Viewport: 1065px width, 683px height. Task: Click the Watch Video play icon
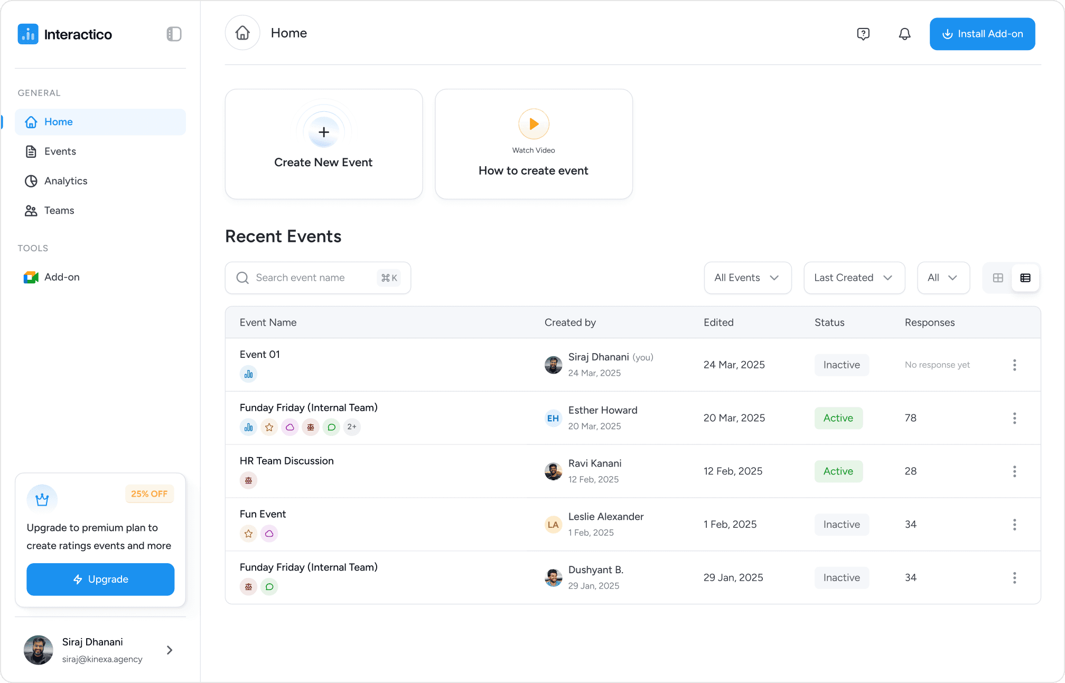tap(534, 124)
